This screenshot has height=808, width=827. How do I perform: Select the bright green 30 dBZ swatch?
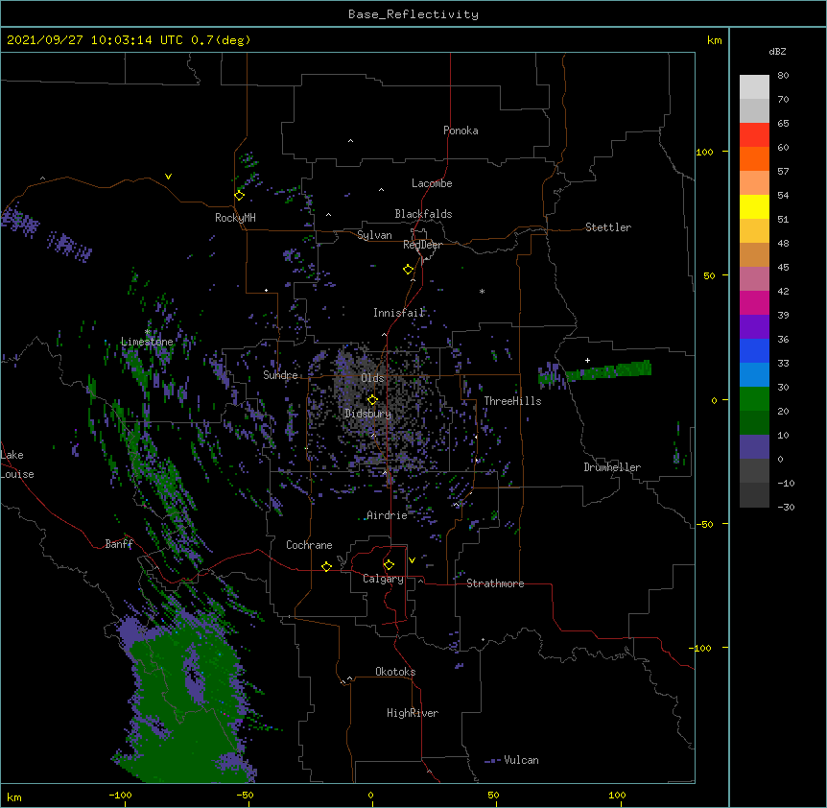point(754,399)
